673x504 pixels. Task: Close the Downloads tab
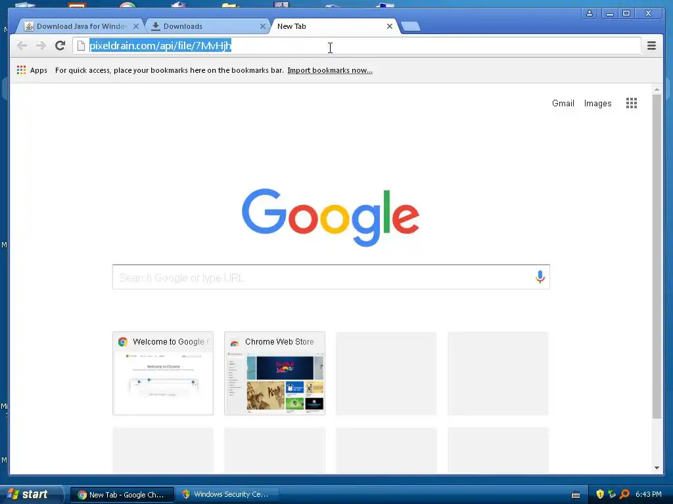coord(263,26)
